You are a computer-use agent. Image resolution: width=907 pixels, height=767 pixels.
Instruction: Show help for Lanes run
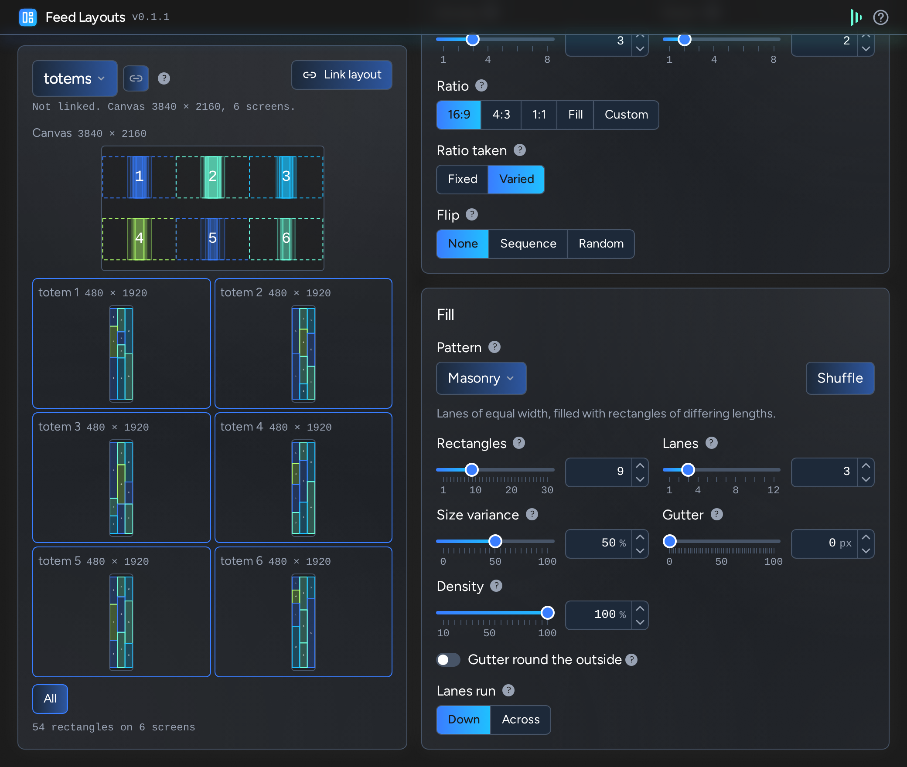click(508, 690)
